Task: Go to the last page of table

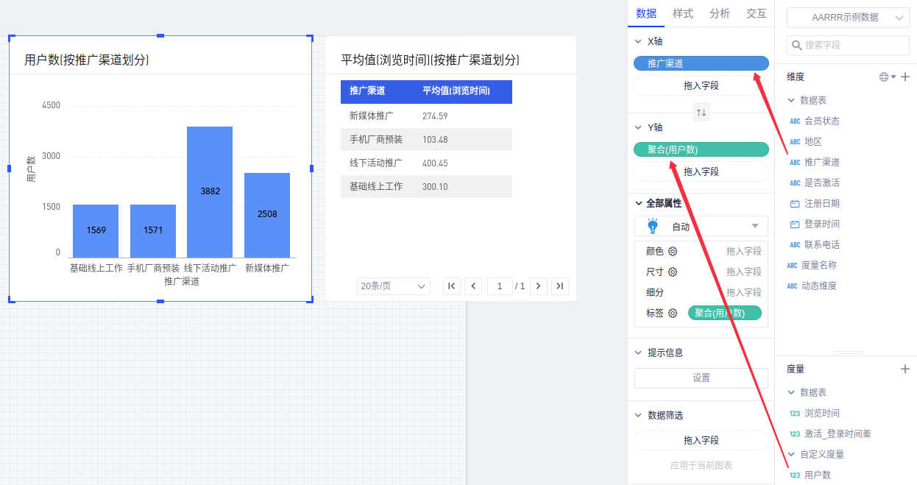Action: 560,286
